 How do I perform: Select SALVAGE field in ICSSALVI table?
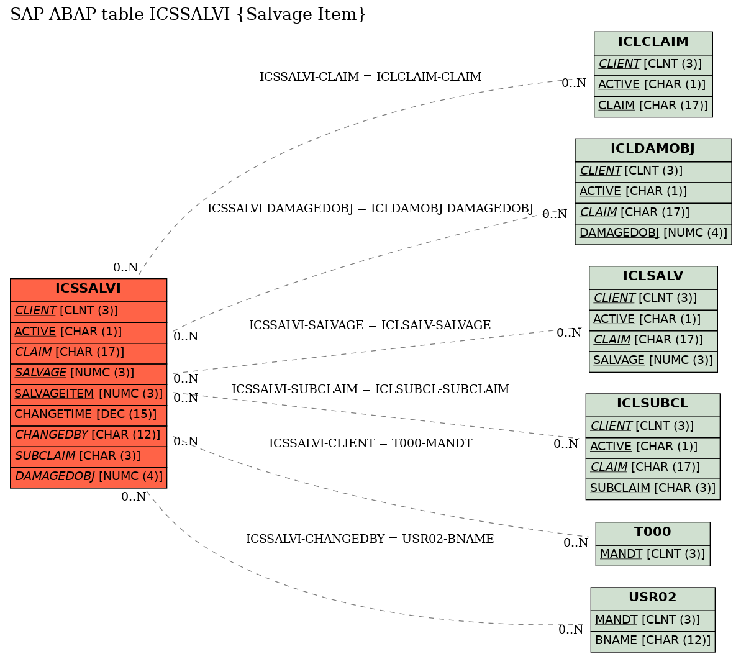[88, 373]
